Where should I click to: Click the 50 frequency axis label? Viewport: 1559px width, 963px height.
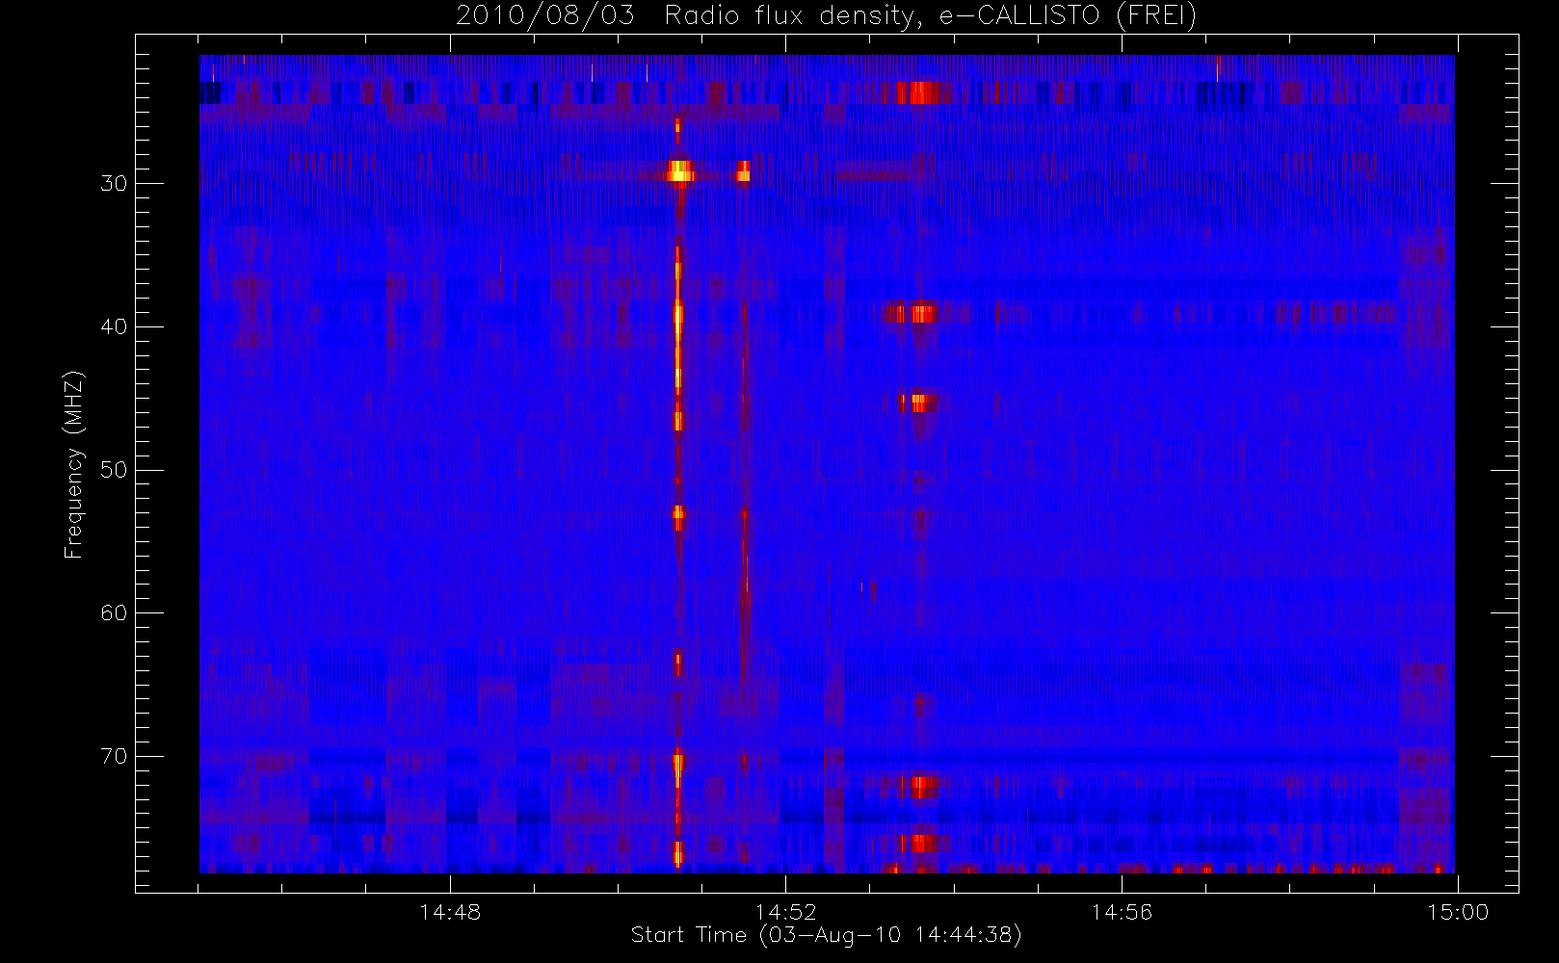click(114, 470)
